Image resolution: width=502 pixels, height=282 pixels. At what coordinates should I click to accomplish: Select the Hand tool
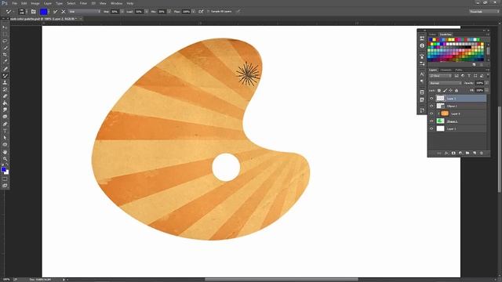pyautogui.click(x=5, y=152)
